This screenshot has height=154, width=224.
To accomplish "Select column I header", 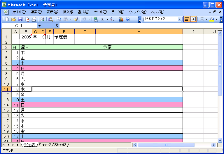I will click(x=193, y=32).
